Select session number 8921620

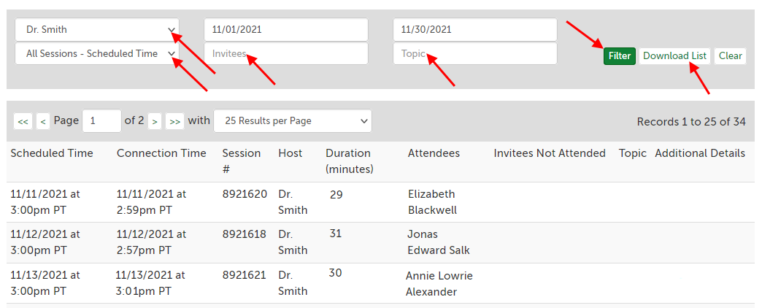tap(245, 194)
